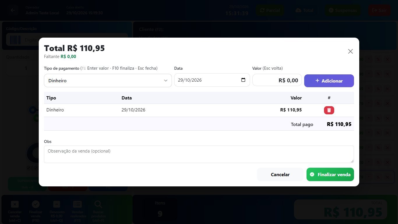
Task: Click the Adicionar button
Action: [329, 81]
